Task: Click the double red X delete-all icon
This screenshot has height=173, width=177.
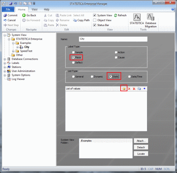Action: coord(134,89)
